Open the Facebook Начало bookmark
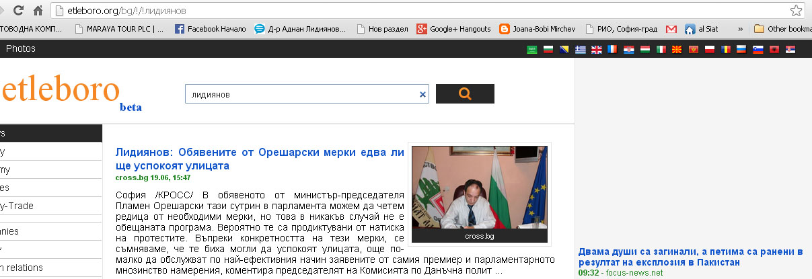 [x=211, y=29]
